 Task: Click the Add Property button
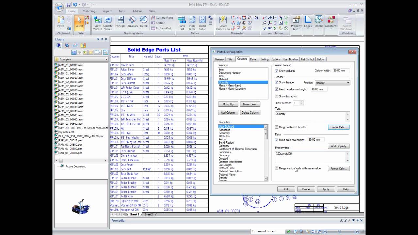(x=339, y=146)
